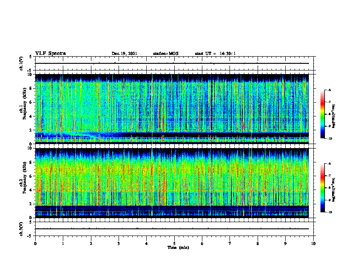
Task: Click the "3" tick on the time axis
Action: pyautogui.click(x=119, y=244)
